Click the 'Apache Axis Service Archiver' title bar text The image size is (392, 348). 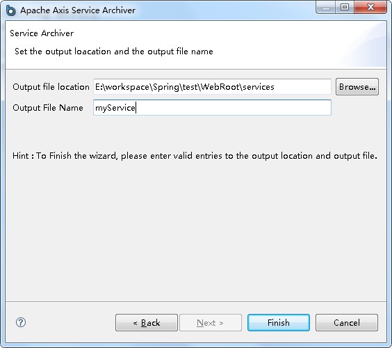click(x=78, y=10)
